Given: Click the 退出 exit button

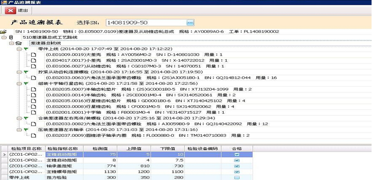Looking at the screenshot, I should (17, 10).
